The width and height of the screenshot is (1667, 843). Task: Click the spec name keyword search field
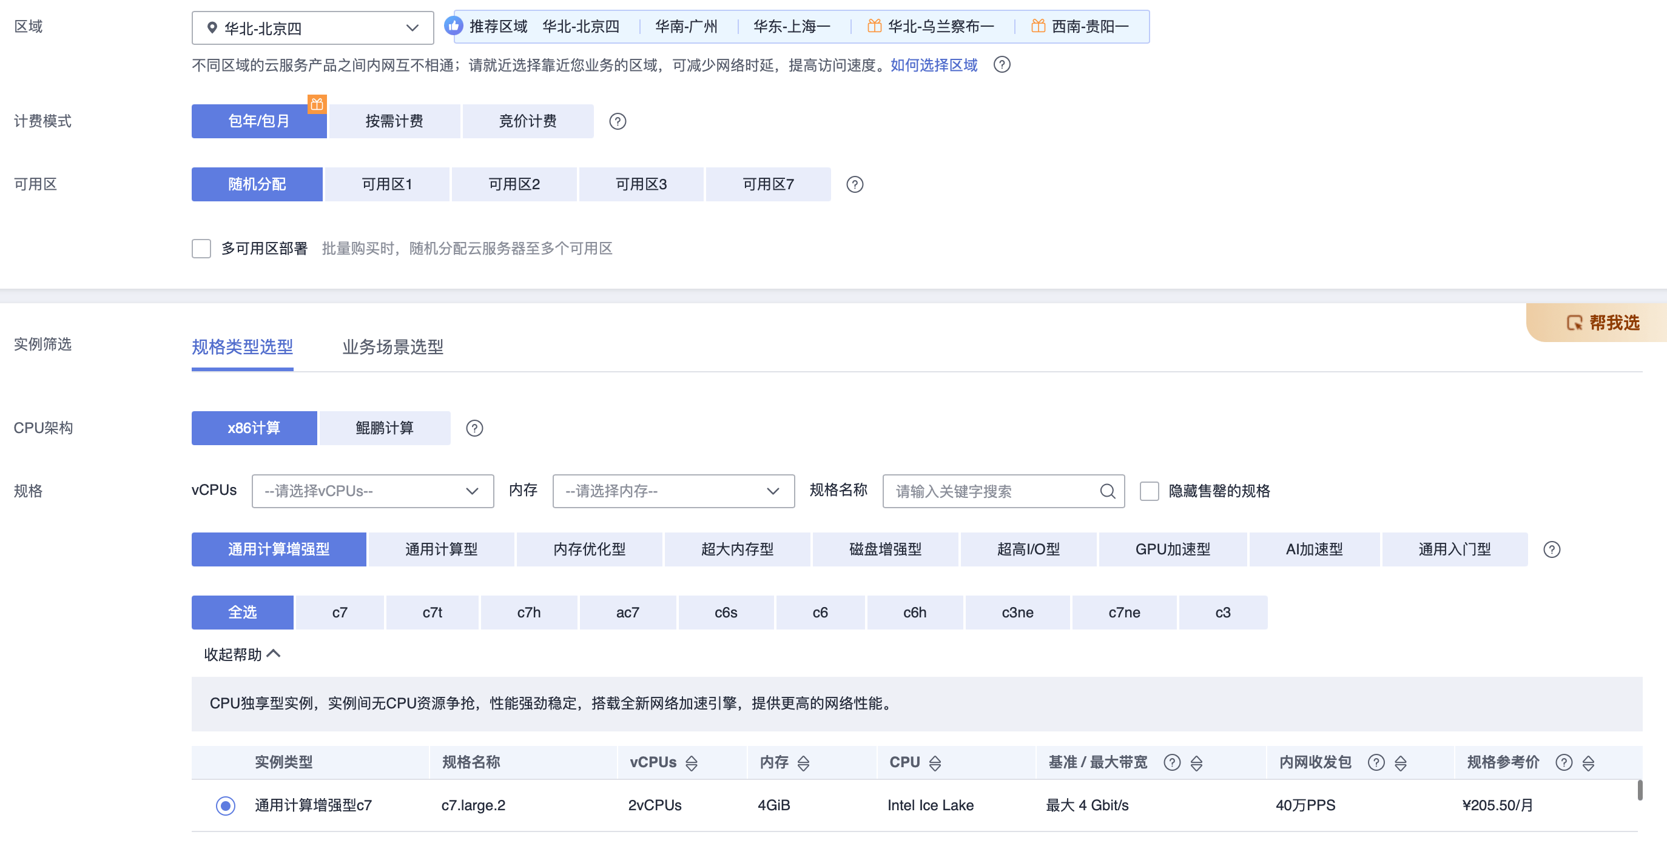[x=990, y=491]
